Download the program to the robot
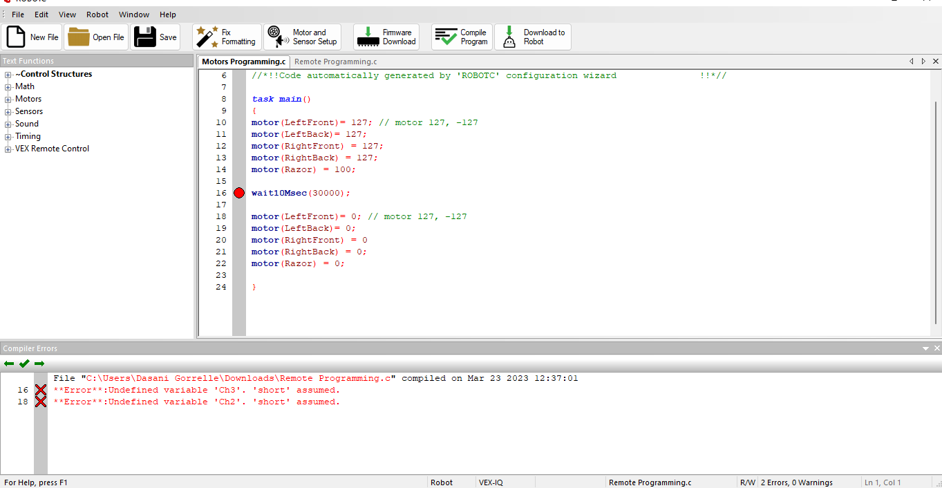 coord(532,37)
